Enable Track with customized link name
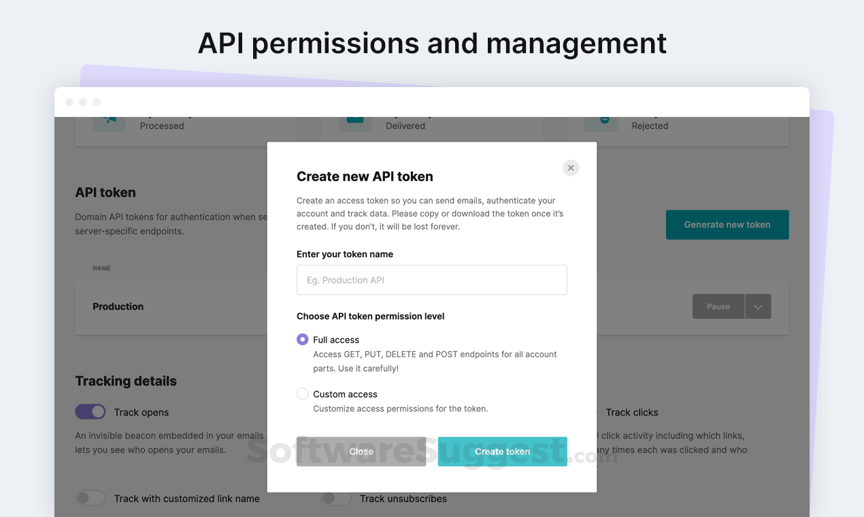This screenshot has height=517, width=864. [x=90, y=498]
